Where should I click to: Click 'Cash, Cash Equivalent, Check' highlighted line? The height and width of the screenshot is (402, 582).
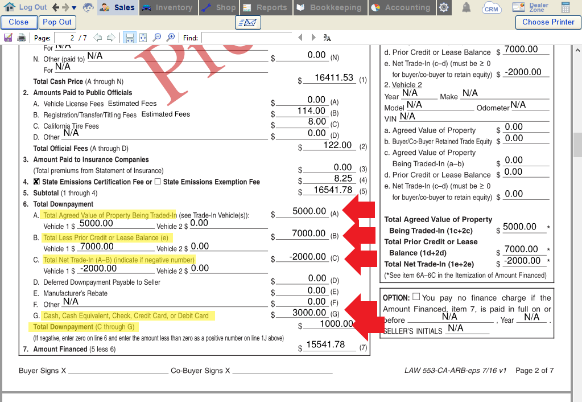coord(129,316)
